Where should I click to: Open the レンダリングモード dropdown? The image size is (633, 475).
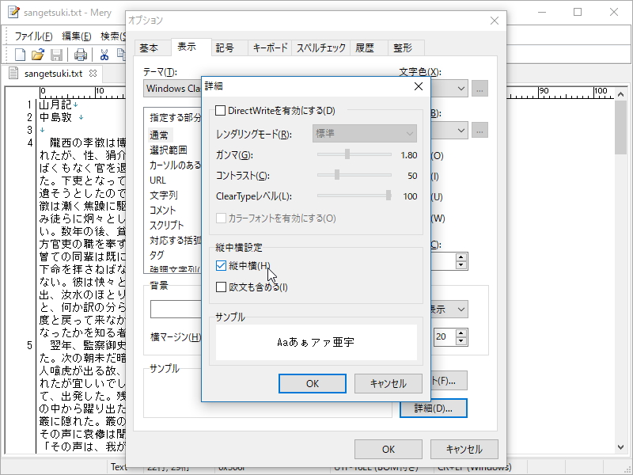tap(364, 134)
